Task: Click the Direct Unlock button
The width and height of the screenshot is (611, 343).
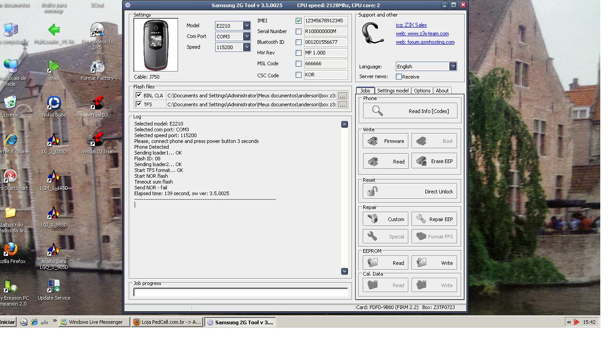Action: (410, 192)
